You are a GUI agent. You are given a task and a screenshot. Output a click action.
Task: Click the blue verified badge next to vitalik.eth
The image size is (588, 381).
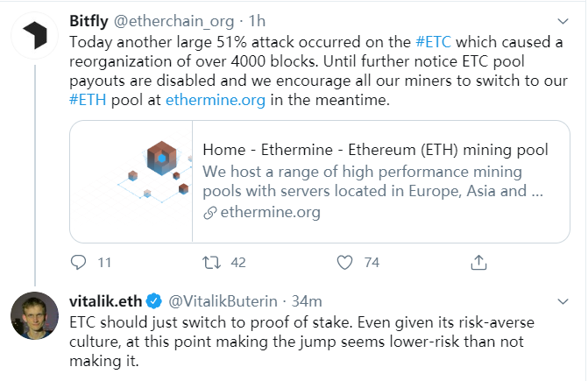153,301
